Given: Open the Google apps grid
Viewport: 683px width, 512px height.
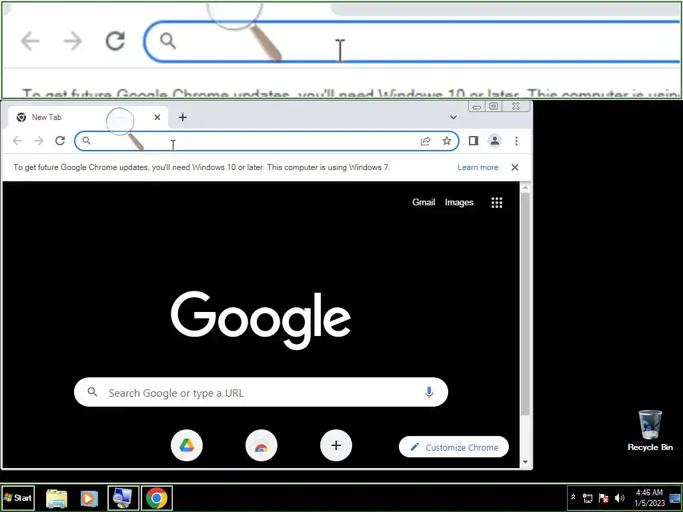Looking at the screenshot, I should click(497, 203).
